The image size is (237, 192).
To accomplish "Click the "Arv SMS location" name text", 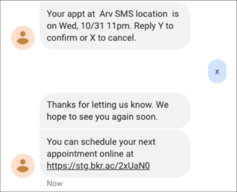I will (x=133, y=14).
